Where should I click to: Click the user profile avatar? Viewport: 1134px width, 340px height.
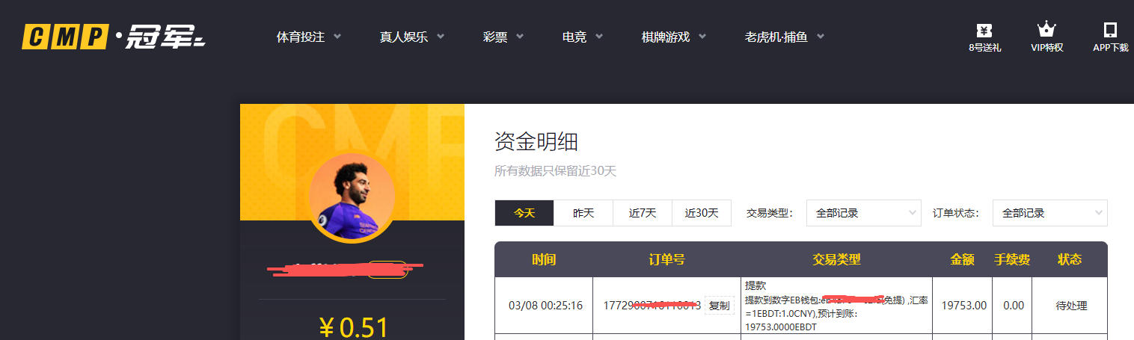pos(352,197)
